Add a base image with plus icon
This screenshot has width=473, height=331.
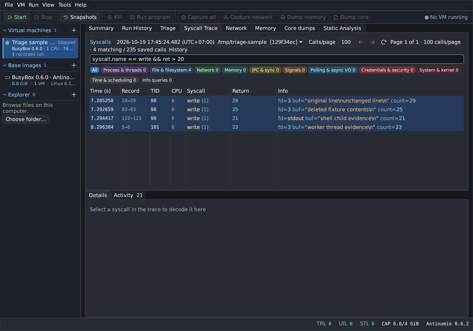74,65
